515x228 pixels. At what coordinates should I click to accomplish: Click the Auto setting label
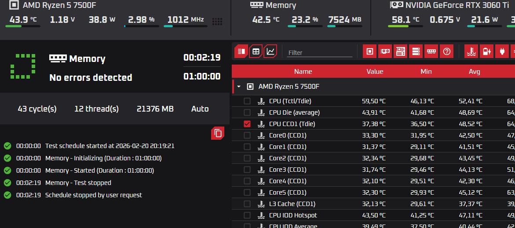tap(200, 109)
